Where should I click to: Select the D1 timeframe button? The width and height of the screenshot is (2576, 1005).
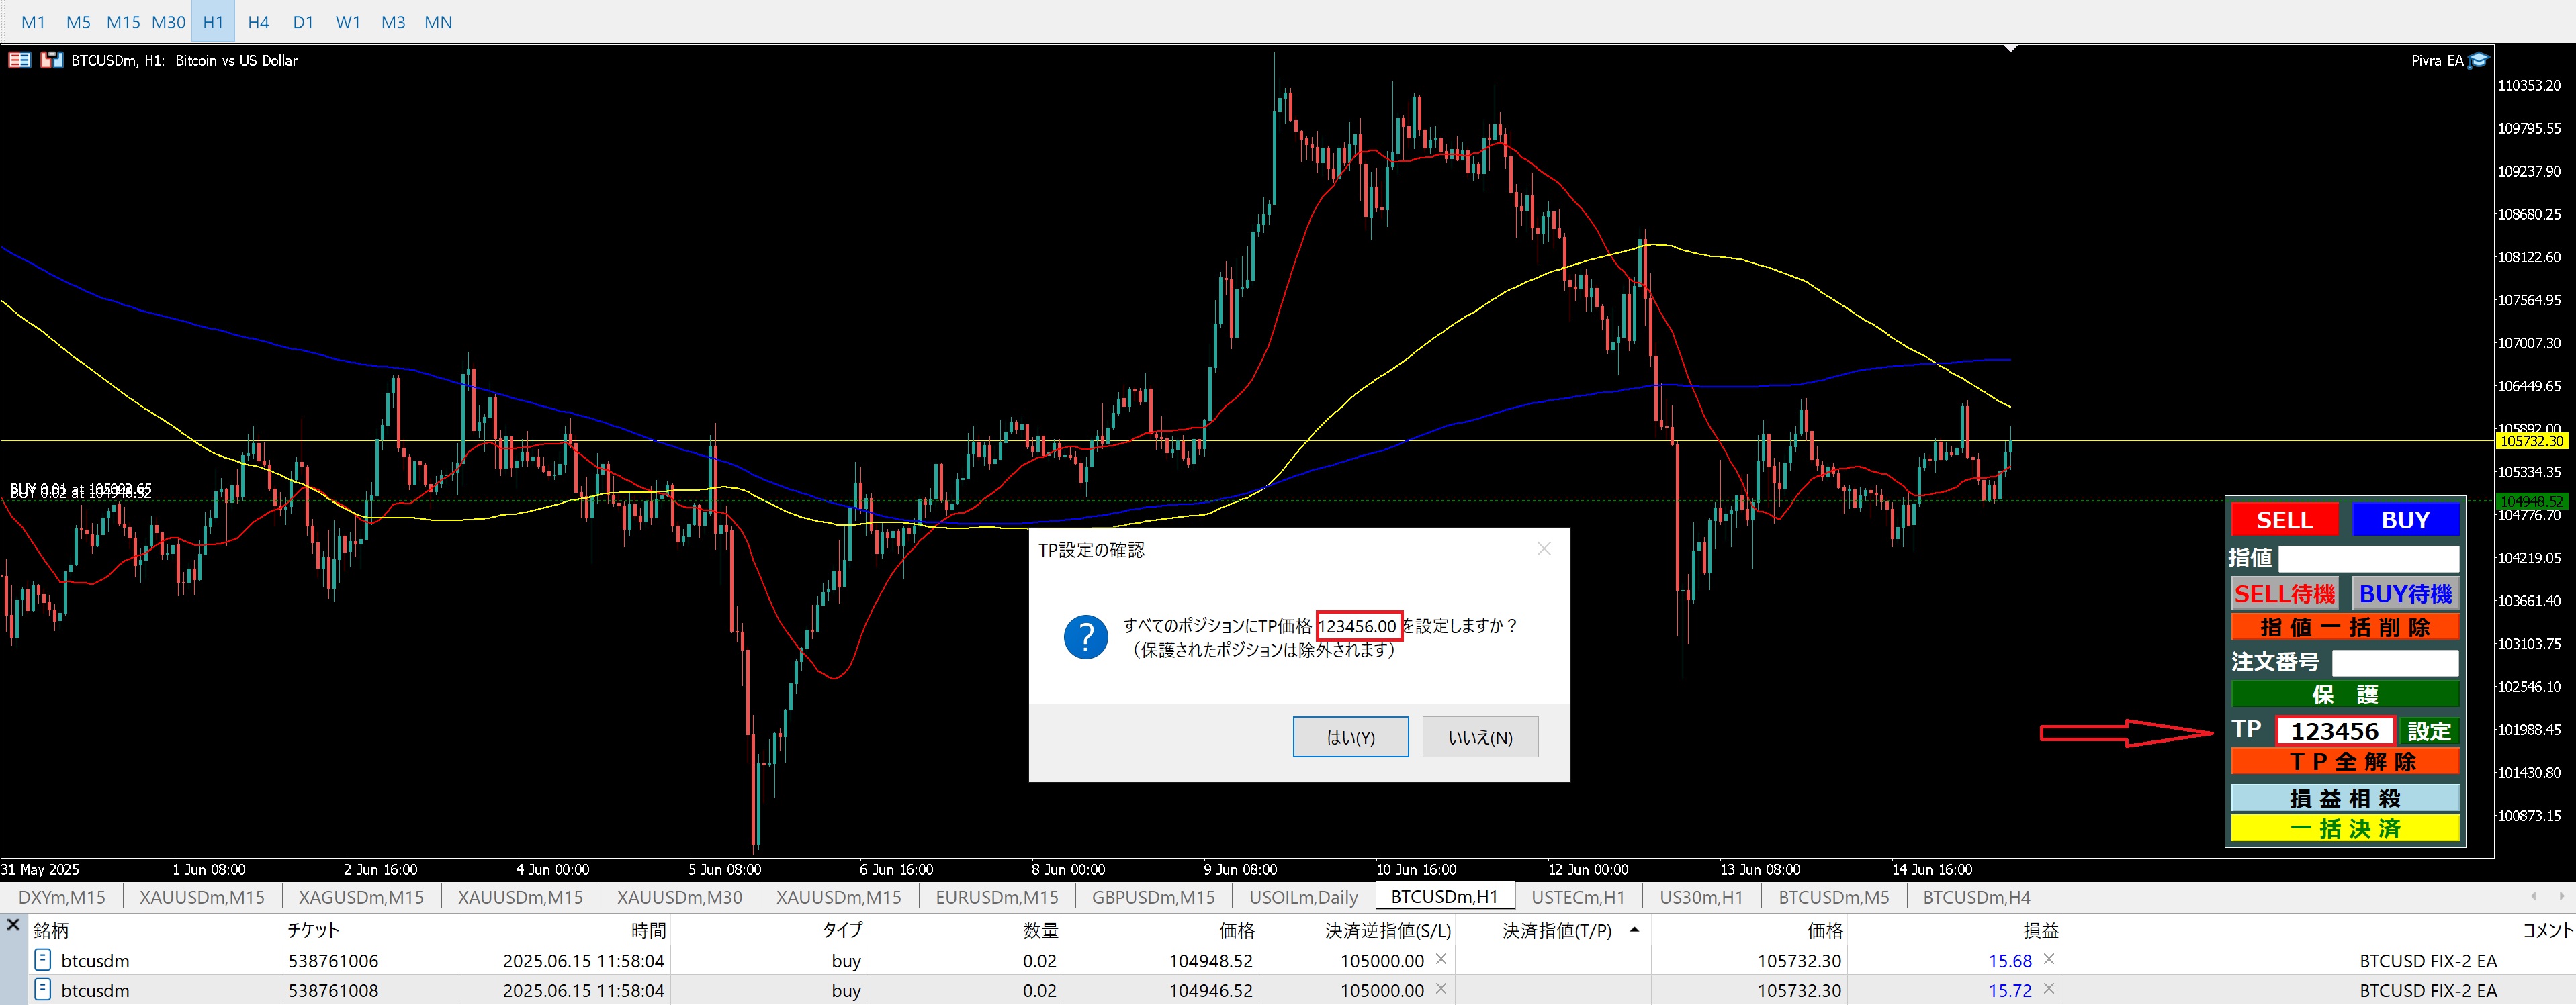pyautogui.click(x=303, y=22)
